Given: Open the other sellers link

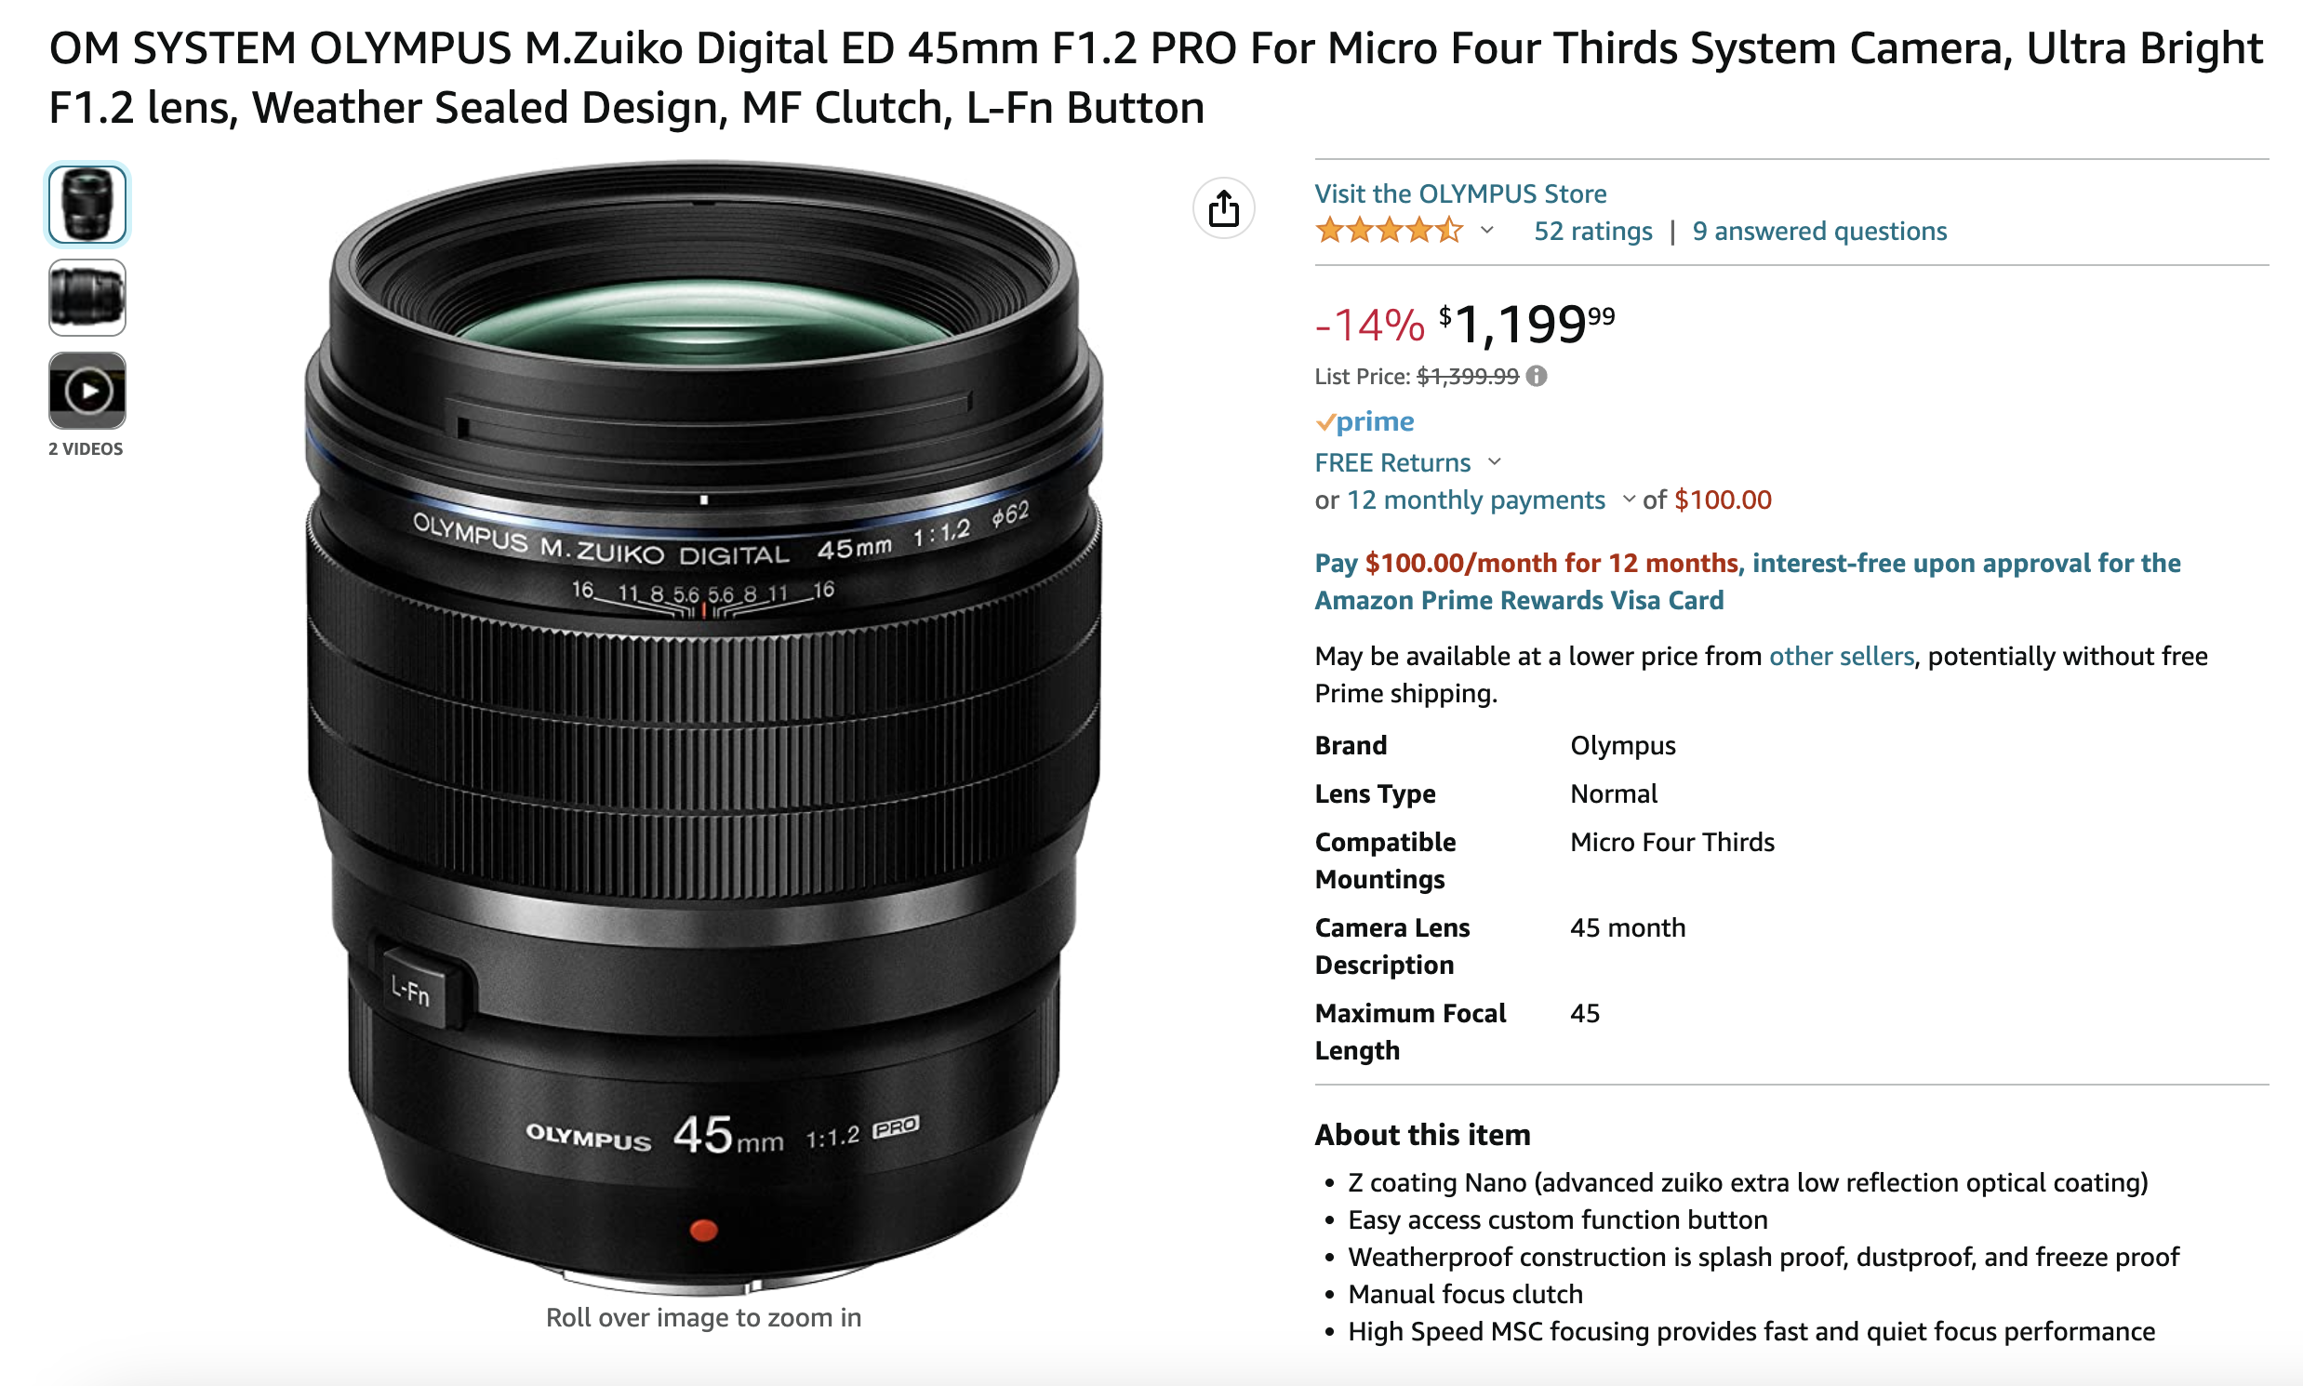Looking at the screenshot, I should 1841,656.
